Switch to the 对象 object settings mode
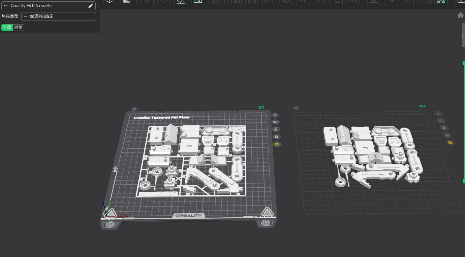Viewport: 465px width, 257px height. [x=19, y=28]
